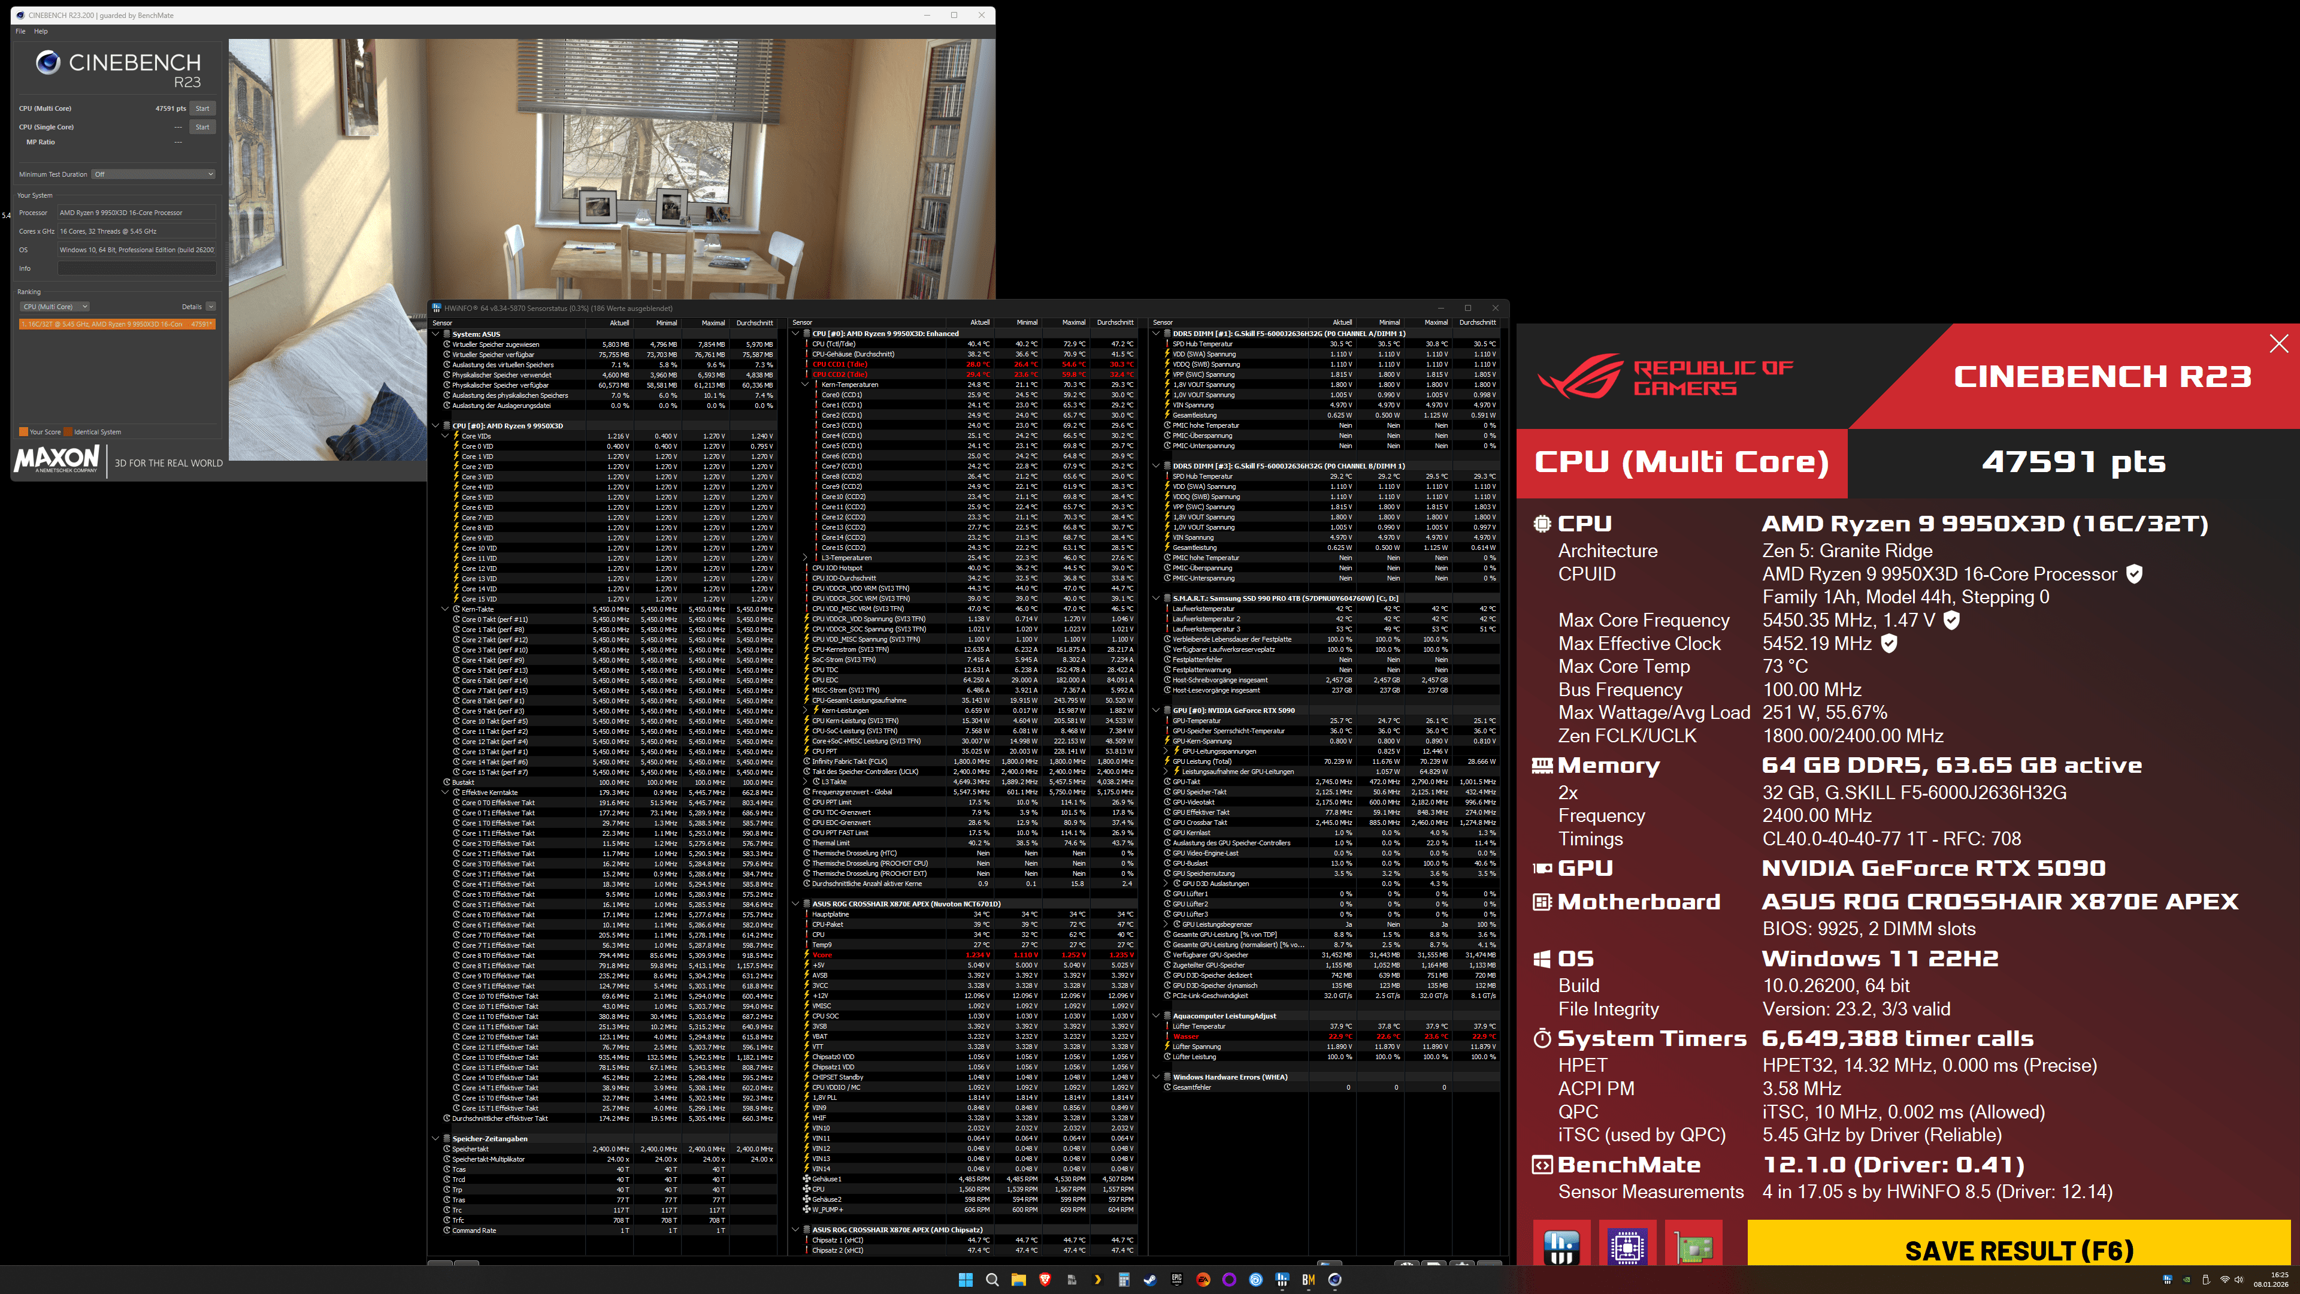Collapse the System: ASUS sensor group
Viewport: 2300px width, 1294px height.
pyautogui.click(x=435, y=334)
